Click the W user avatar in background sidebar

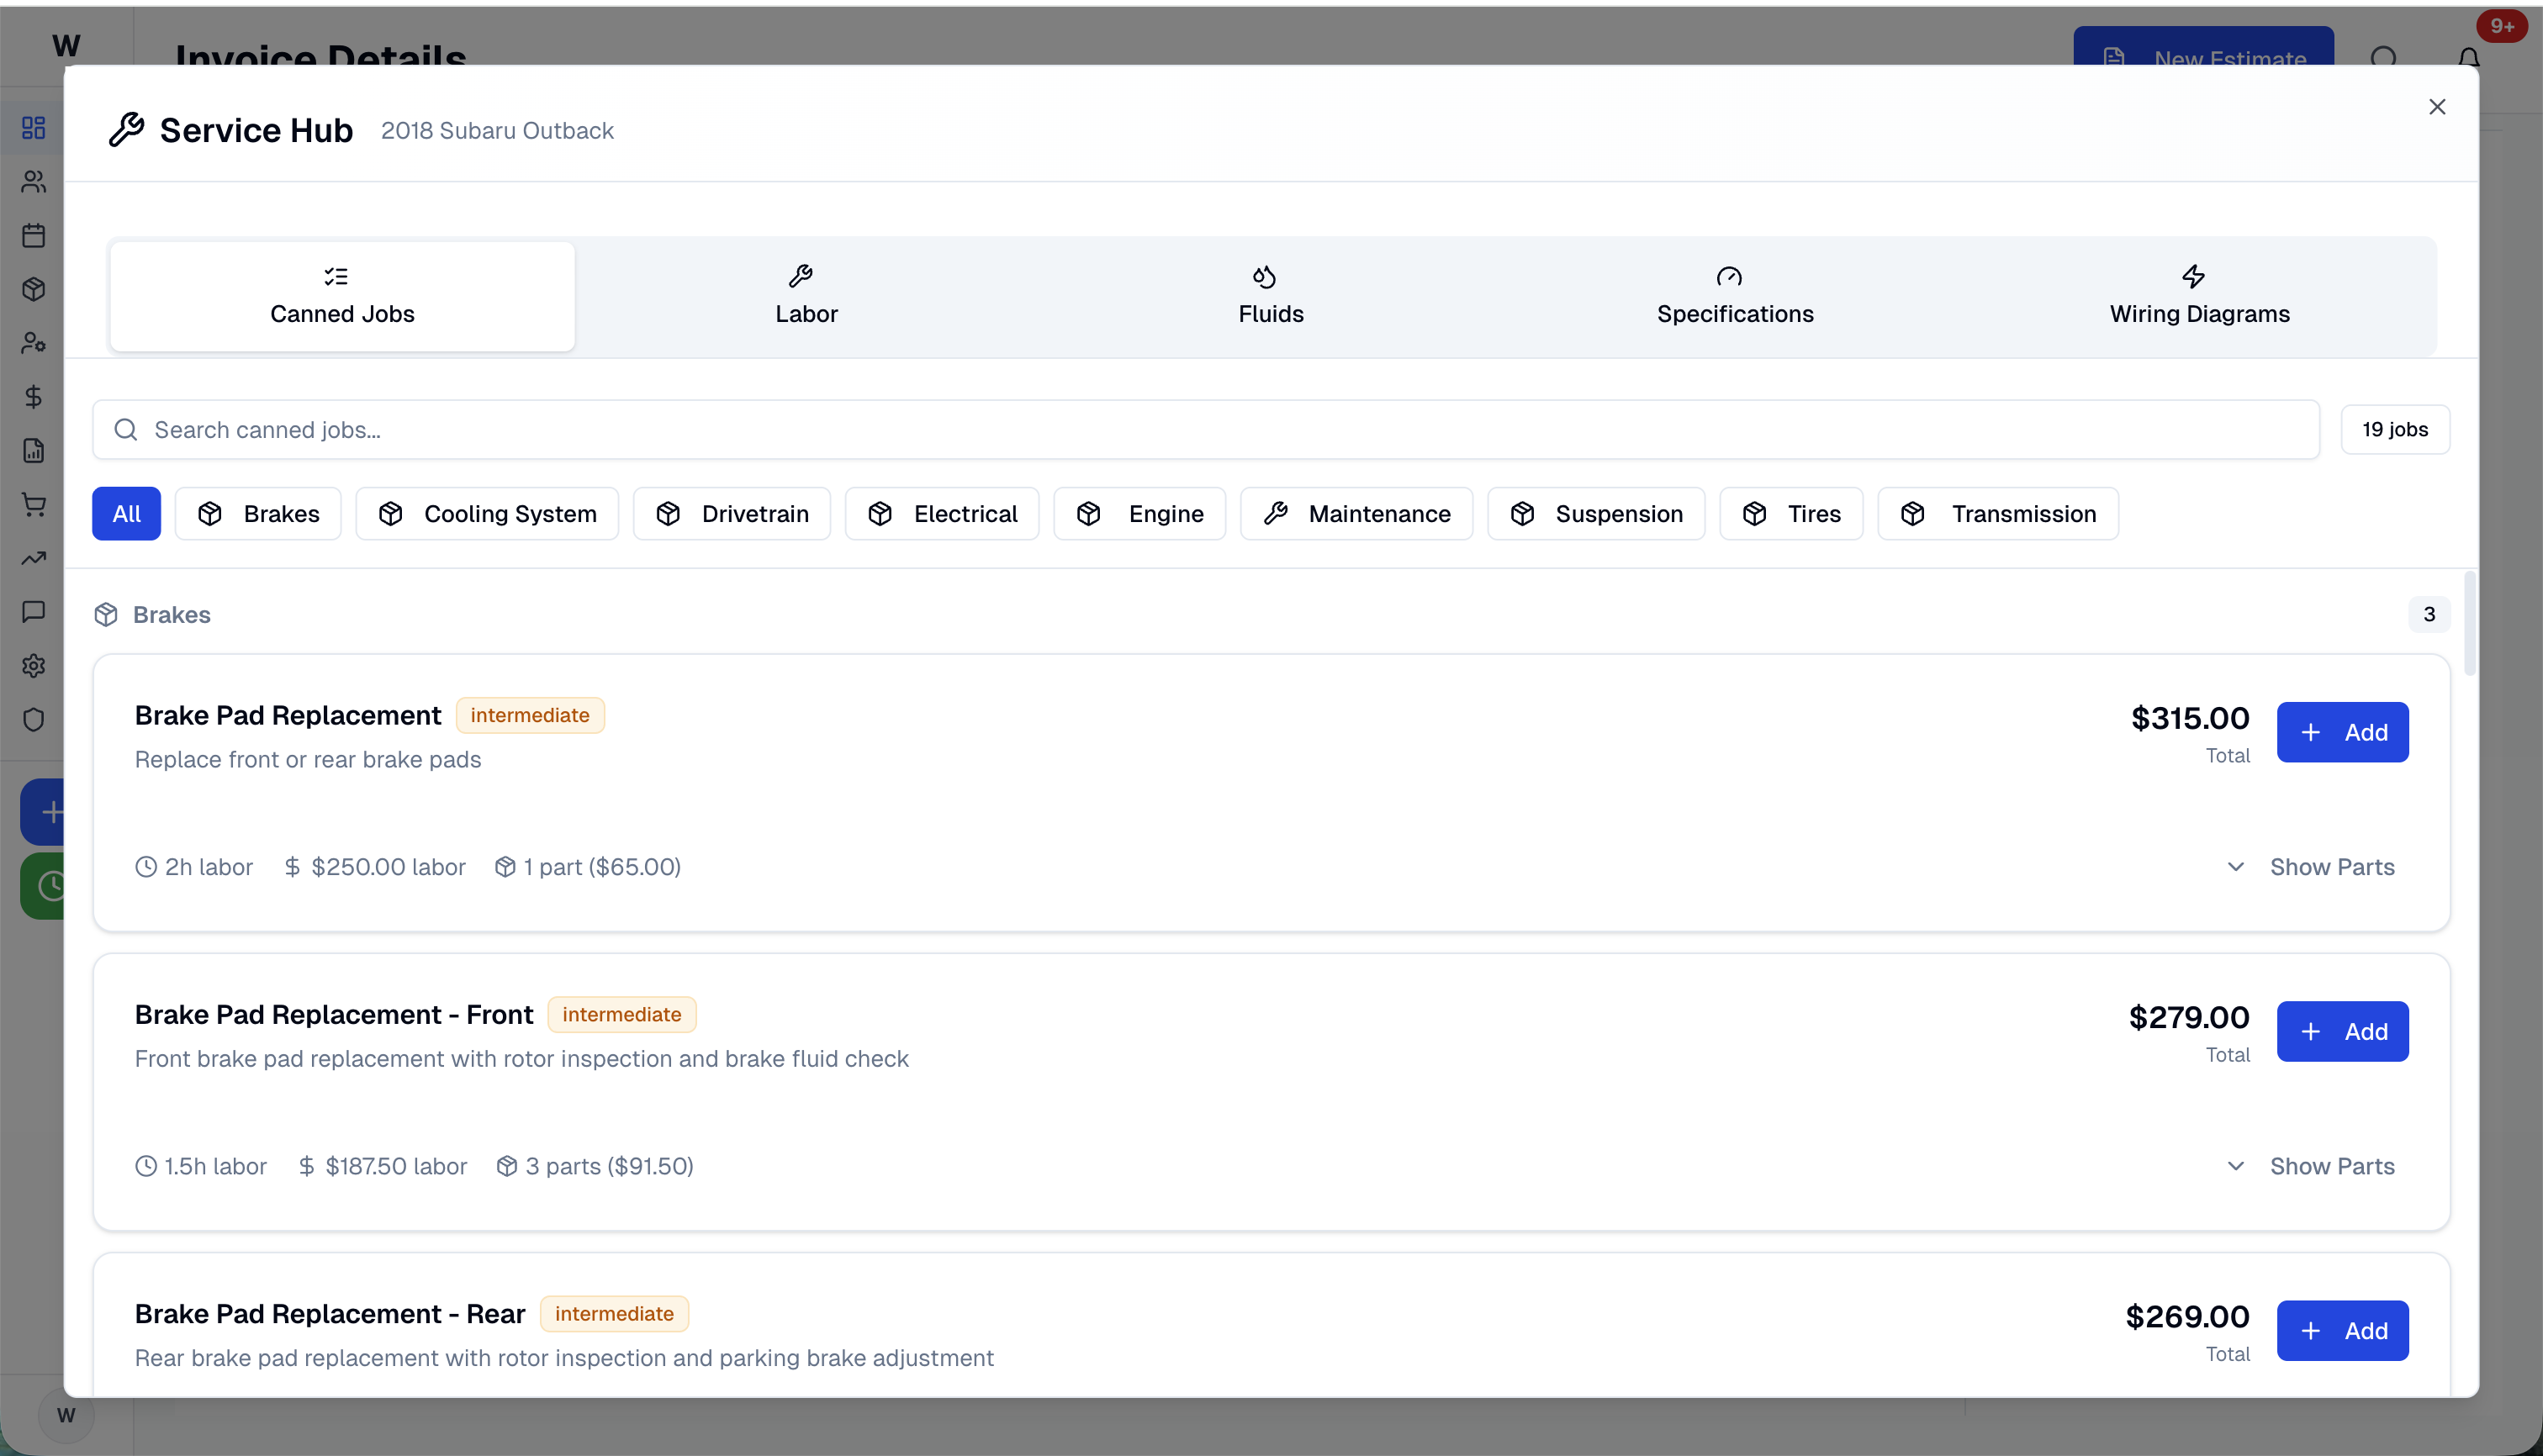click(x=66, y=1415)
